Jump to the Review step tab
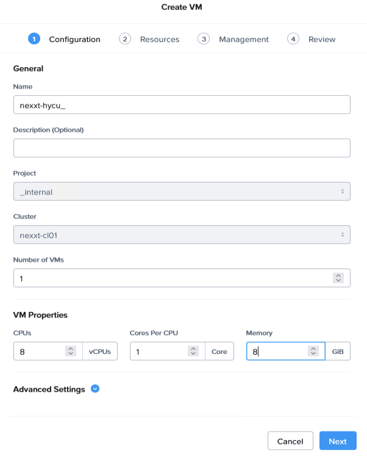 [322, 40]
